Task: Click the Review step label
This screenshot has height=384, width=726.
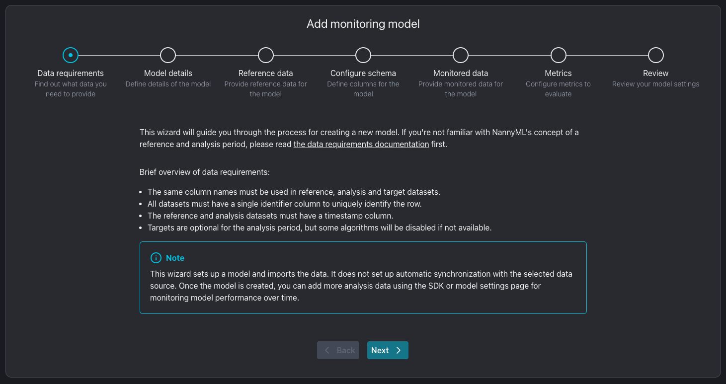Action: [656, 73]
